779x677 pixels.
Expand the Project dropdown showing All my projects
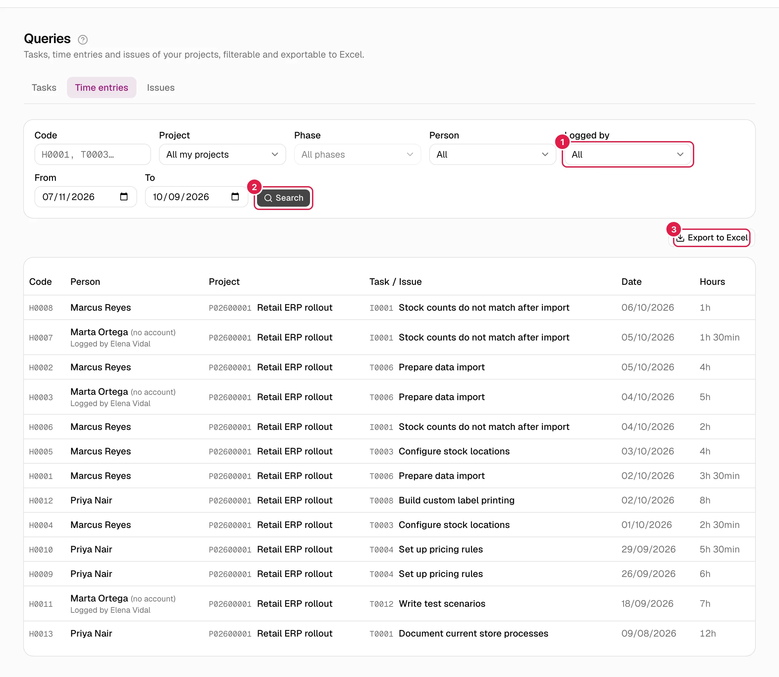(222, 155)
